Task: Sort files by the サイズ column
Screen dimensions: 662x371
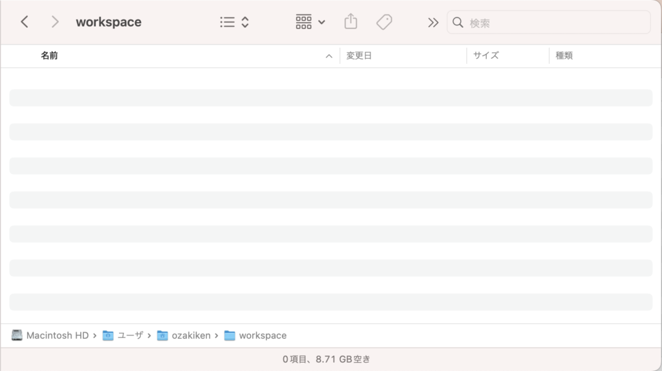Action: tap(486, 56)
